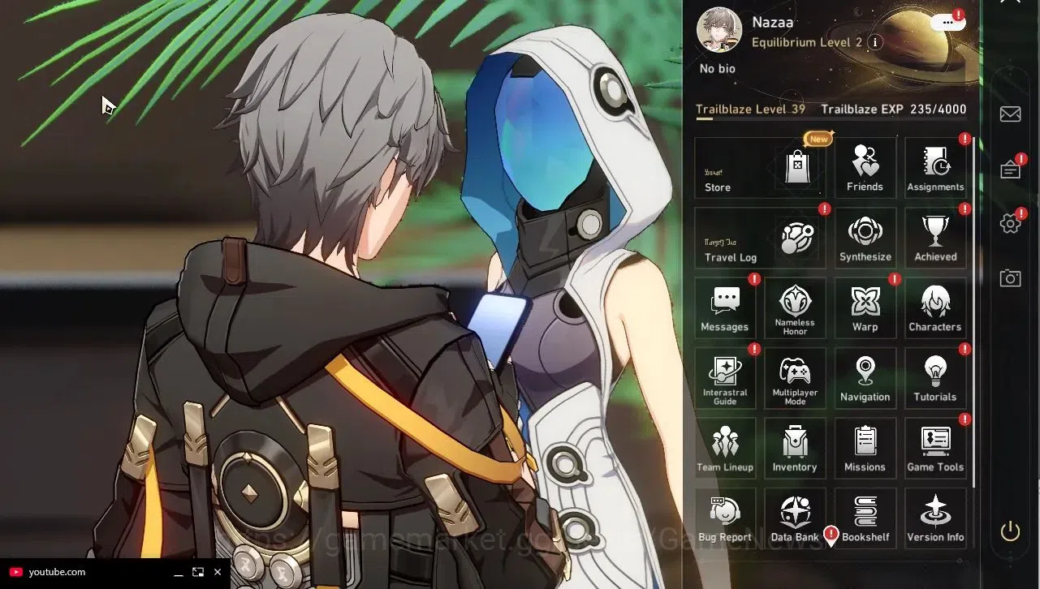Viewport: 1040px width, 589px height.
Task: Open Game Tools
Action: (935, 448)
